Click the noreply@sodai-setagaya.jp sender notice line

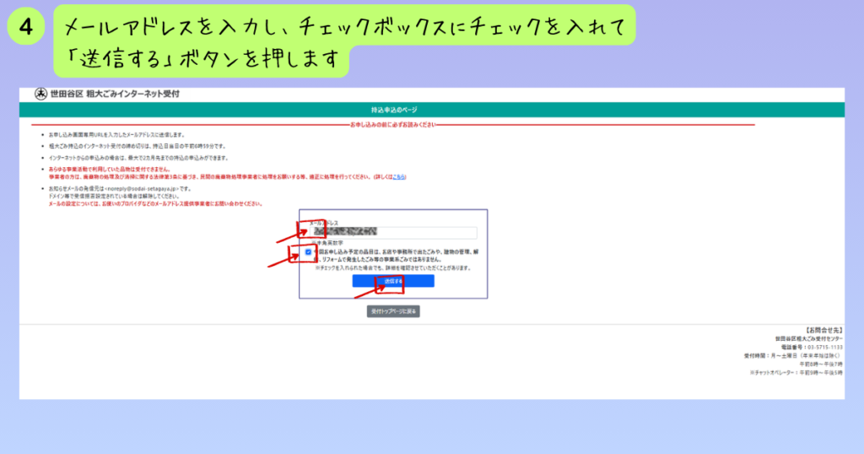pos(120,188)
